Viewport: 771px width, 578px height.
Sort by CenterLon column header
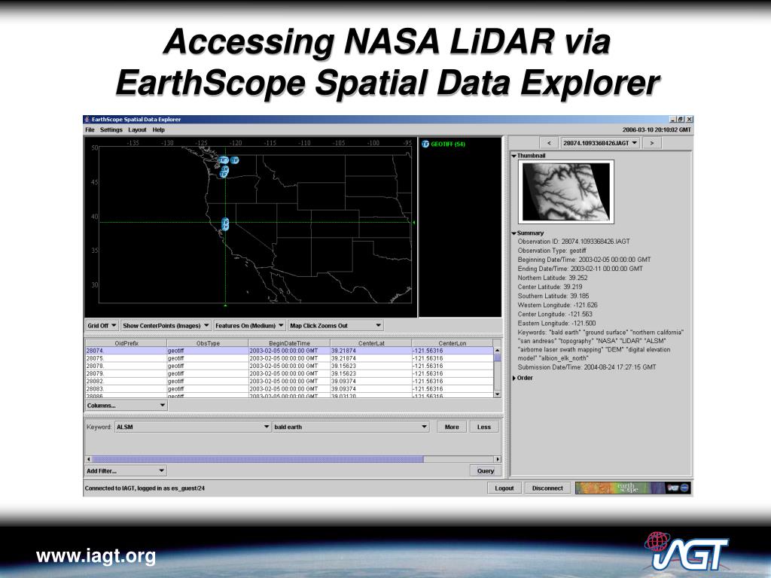point(452,343)
